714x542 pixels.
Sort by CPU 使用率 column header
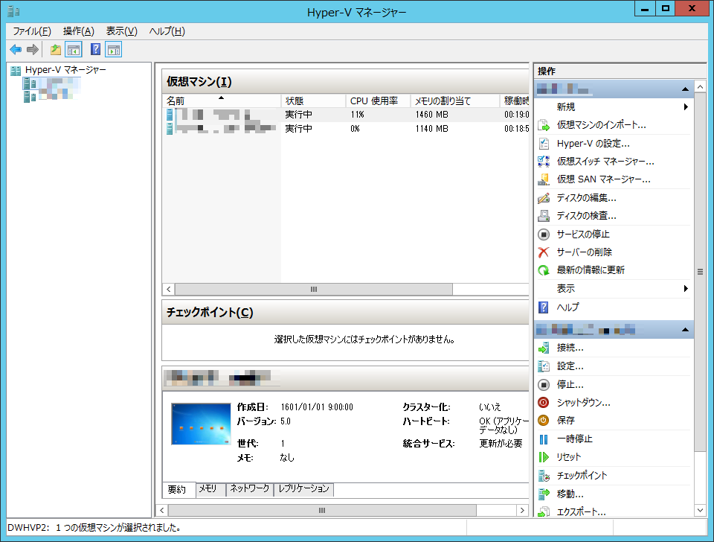pyautogui.click(x=378, y=101)
